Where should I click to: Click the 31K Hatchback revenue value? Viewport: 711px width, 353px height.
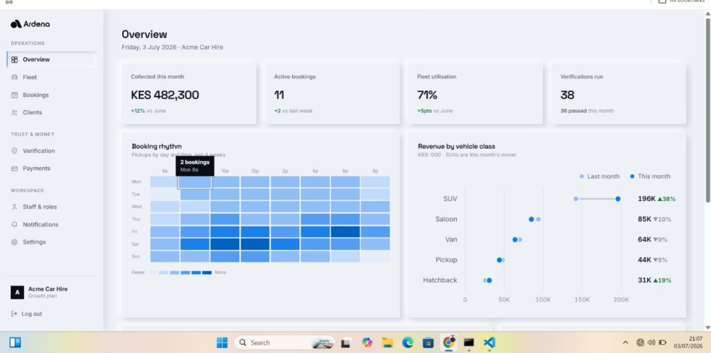(644, 281)
